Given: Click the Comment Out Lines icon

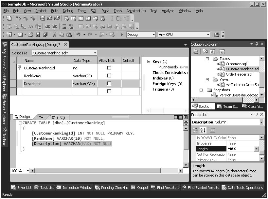Looking at the screenshot, I should click(64, 26).
